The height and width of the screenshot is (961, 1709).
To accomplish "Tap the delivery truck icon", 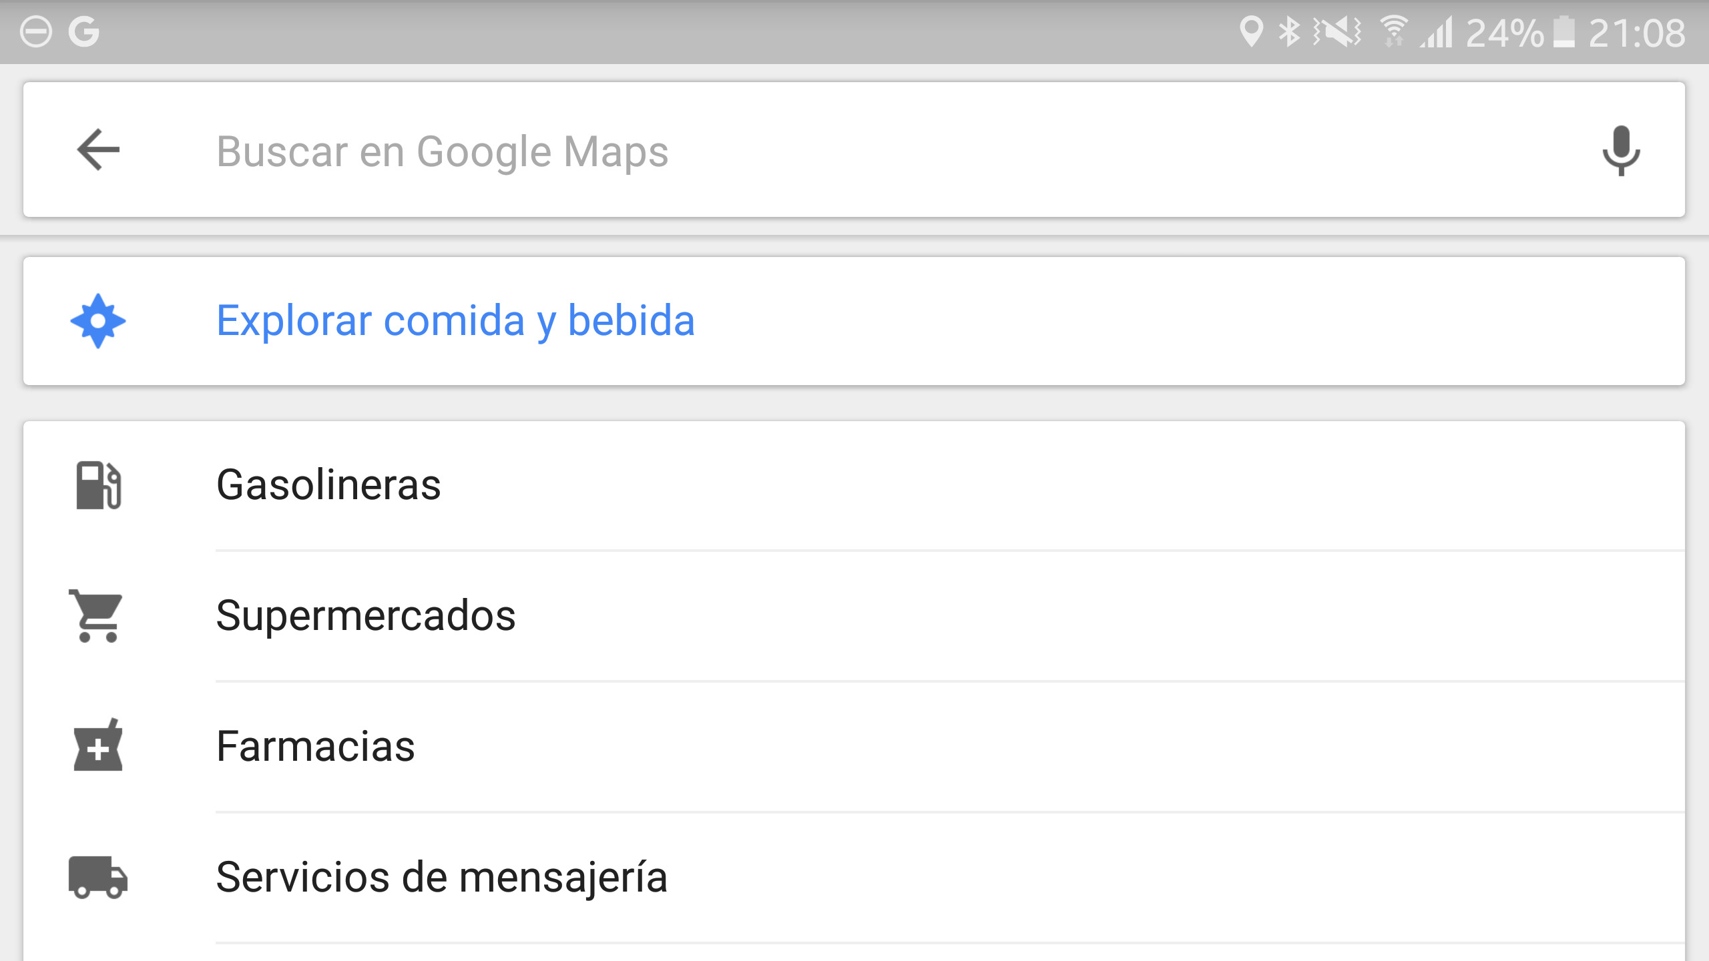I will click(x=98, y=877).
